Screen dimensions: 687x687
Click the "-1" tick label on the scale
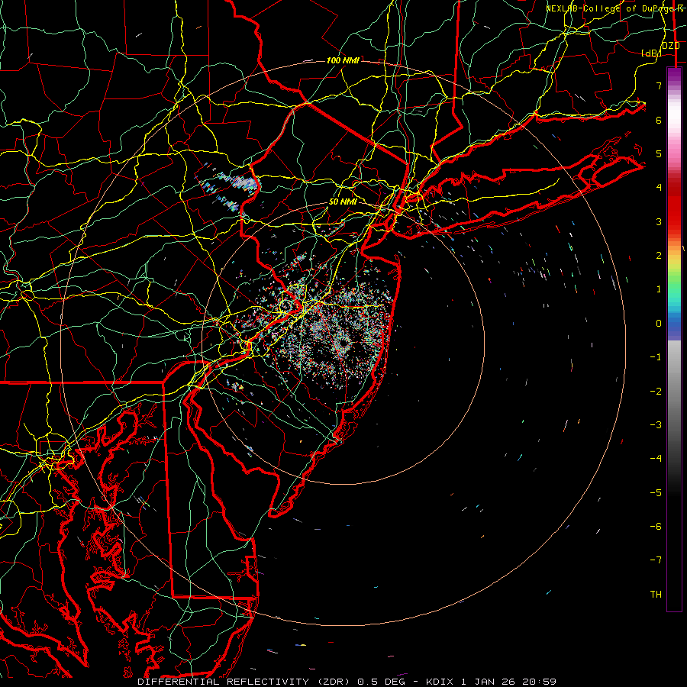tap(656, 357)
